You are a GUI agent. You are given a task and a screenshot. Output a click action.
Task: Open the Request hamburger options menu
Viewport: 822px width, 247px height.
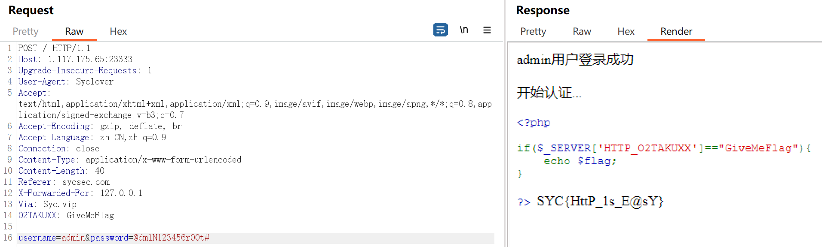pyautogui.click(x=487, y=30)
